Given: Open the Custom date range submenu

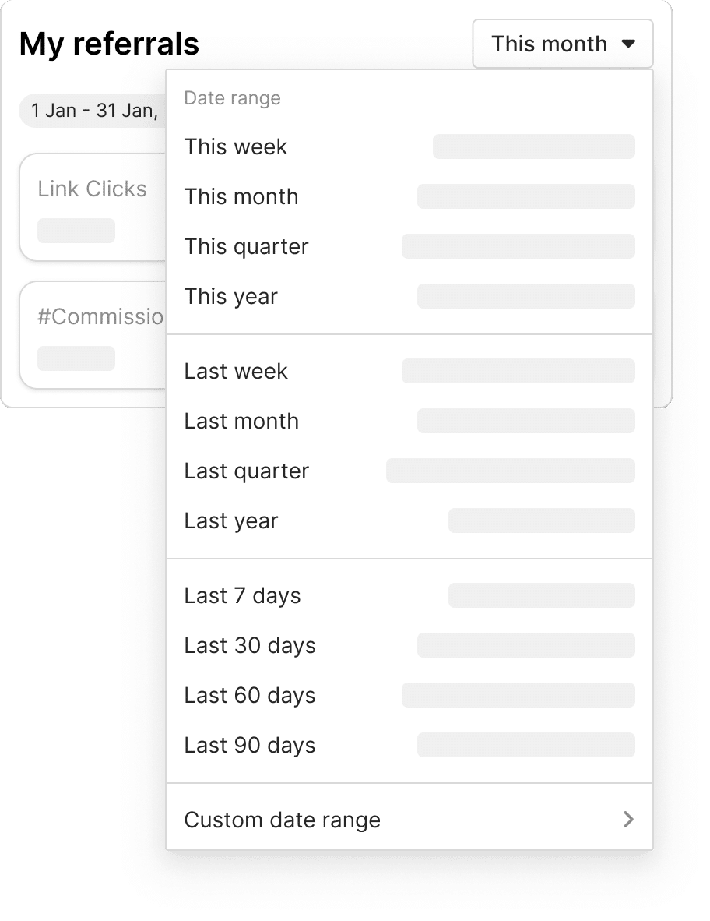Looking at the screenshot, I should click(283, 820).
